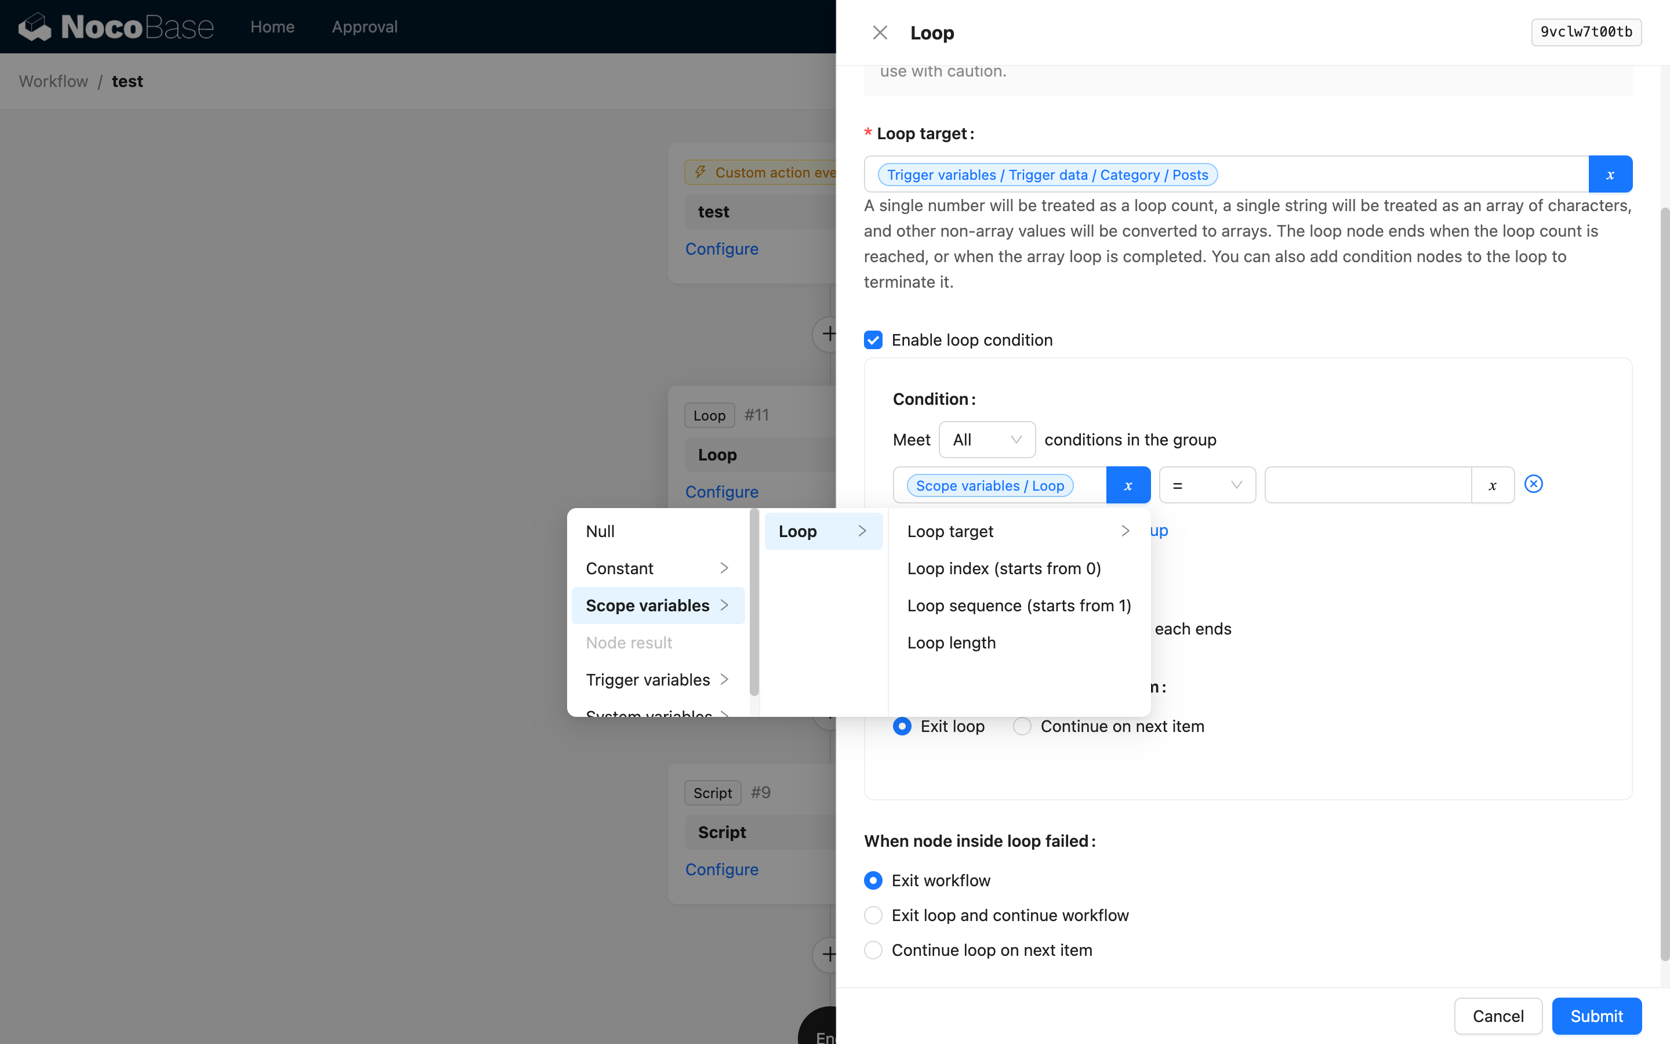The width and height of the screenshot is (1670, 1044).
Task: Choose Continue loop on next item
Action: (873, 950)
